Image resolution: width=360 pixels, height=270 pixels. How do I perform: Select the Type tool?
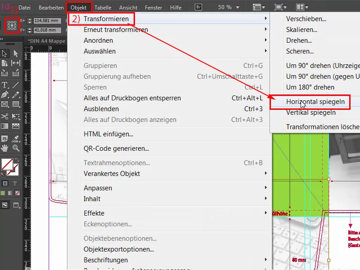pyautogui.click(x=4, y=85)
